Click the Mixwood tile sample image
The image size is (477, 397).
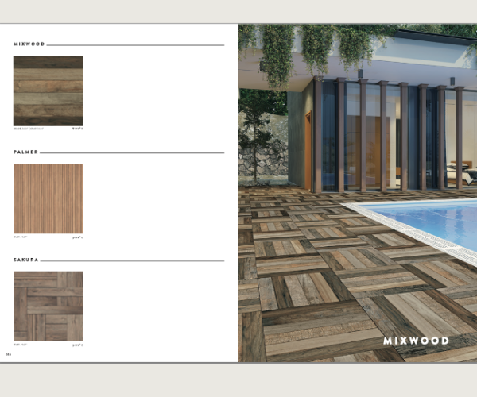pyautogui.click(x=48, y=91)
